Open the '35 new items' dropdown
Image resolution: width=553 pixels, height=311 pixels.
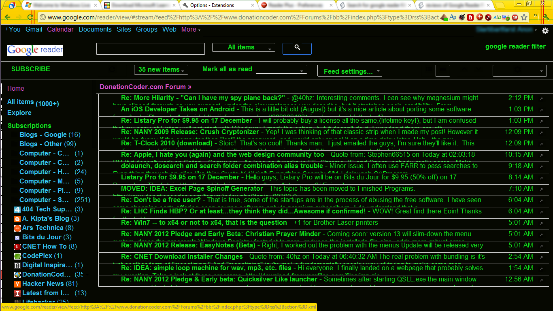click(x=161, y=70)
